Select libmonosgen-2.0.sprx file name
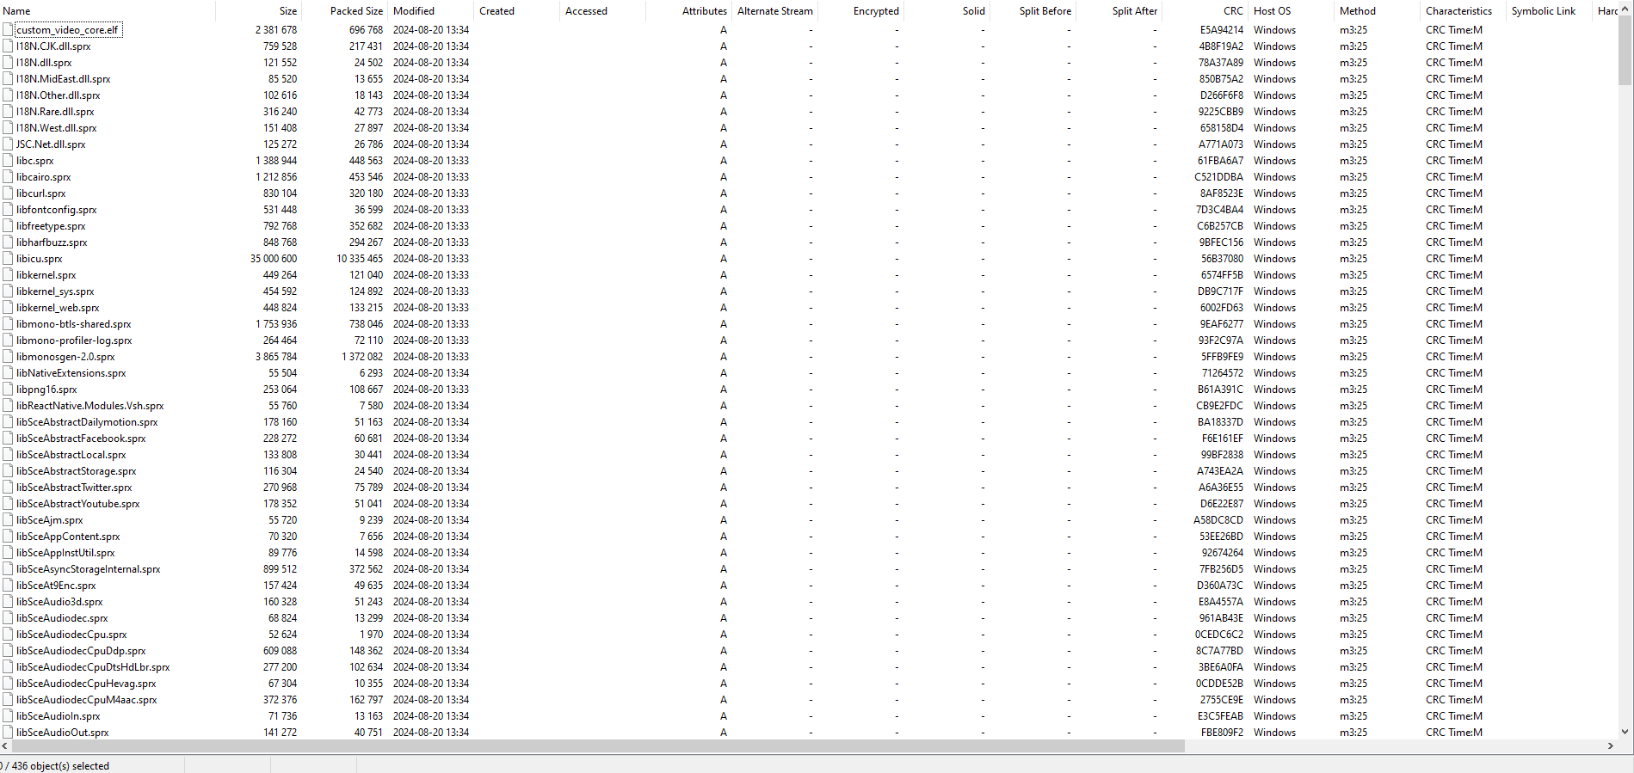Viewport: 1634px width, 773px height. coord(65,357)
